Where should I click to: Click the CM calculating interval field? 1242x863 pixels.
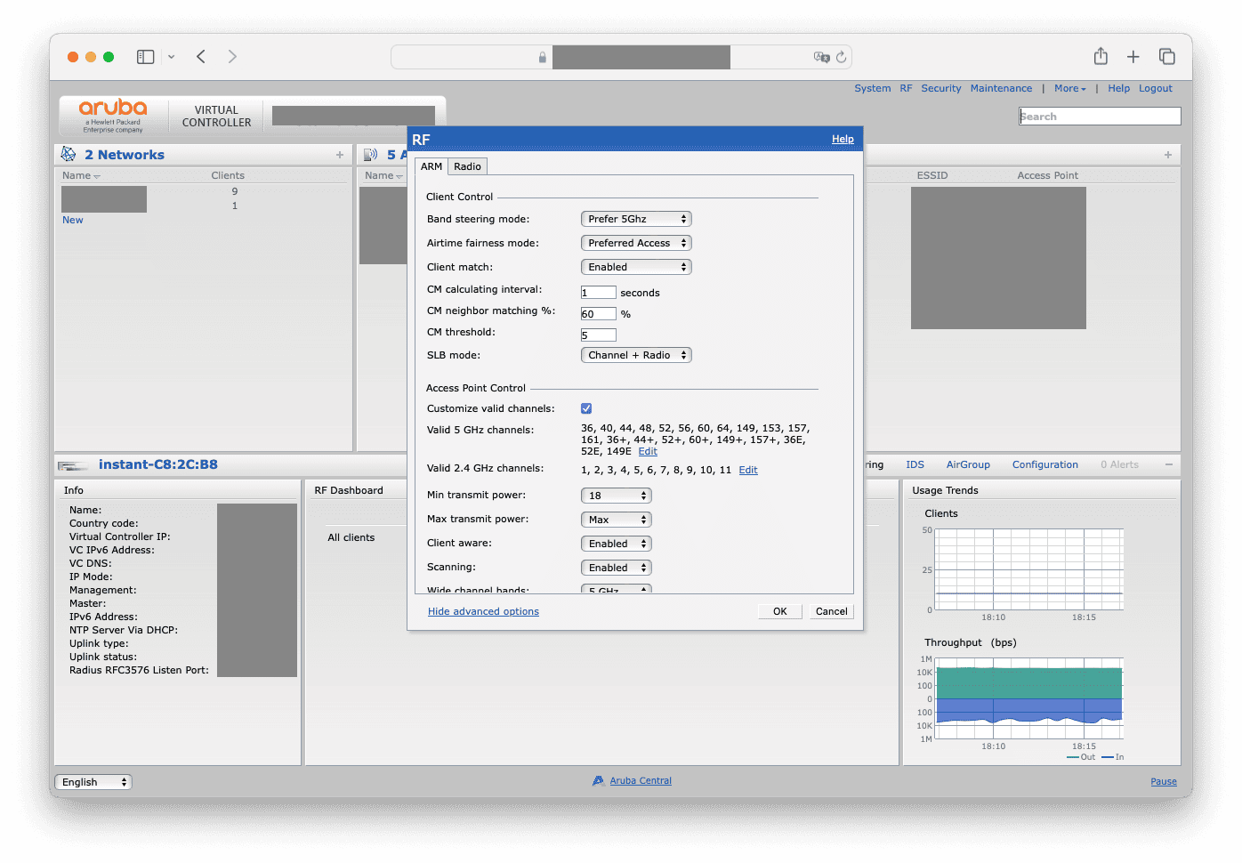(598, 293)
